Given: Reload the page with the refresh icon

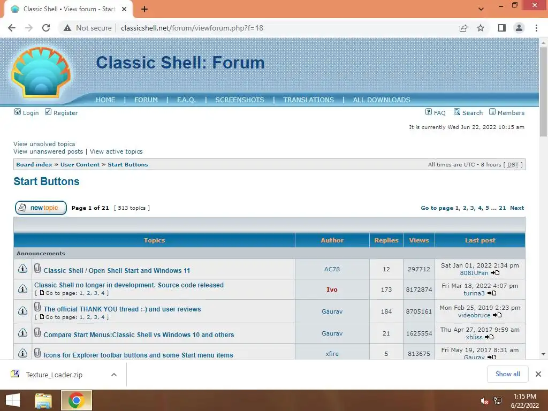Looking at the screenshot, I should point(46,28).
